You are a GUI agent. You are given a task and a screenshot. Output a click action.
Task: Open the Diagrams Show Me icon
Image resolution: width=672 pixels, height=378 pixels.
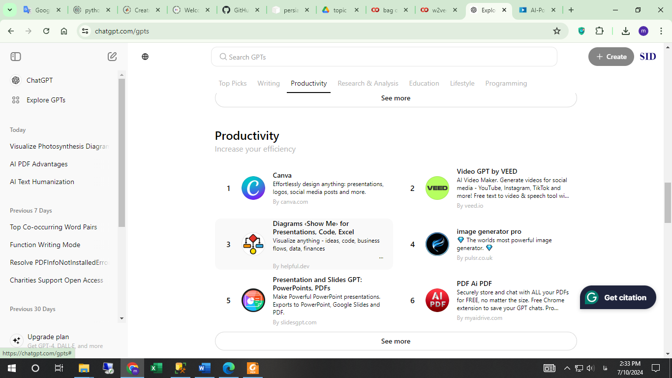click(253, 244)
